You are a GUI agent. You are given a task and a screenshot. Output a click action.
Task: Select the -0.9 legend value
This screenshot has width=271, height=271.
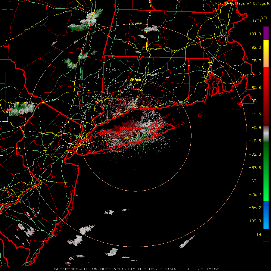(256, 128)
